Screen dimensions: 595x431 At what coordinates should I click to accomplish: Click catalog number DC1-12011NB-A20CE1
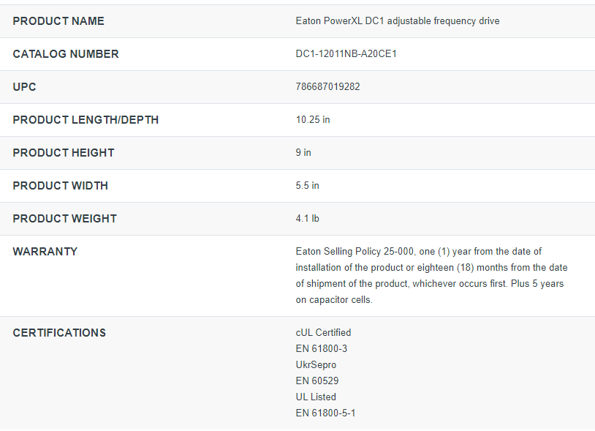tap(346, 54)
